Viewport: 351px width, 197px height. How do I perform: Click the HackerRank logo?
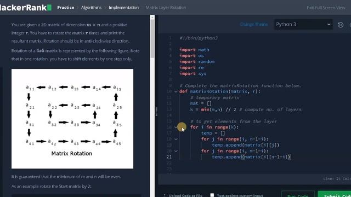click(26, 7)
